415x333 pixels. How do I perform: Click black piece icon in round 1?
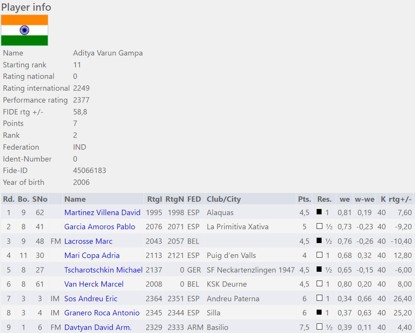pyautogui.click(x=319, y=212)
